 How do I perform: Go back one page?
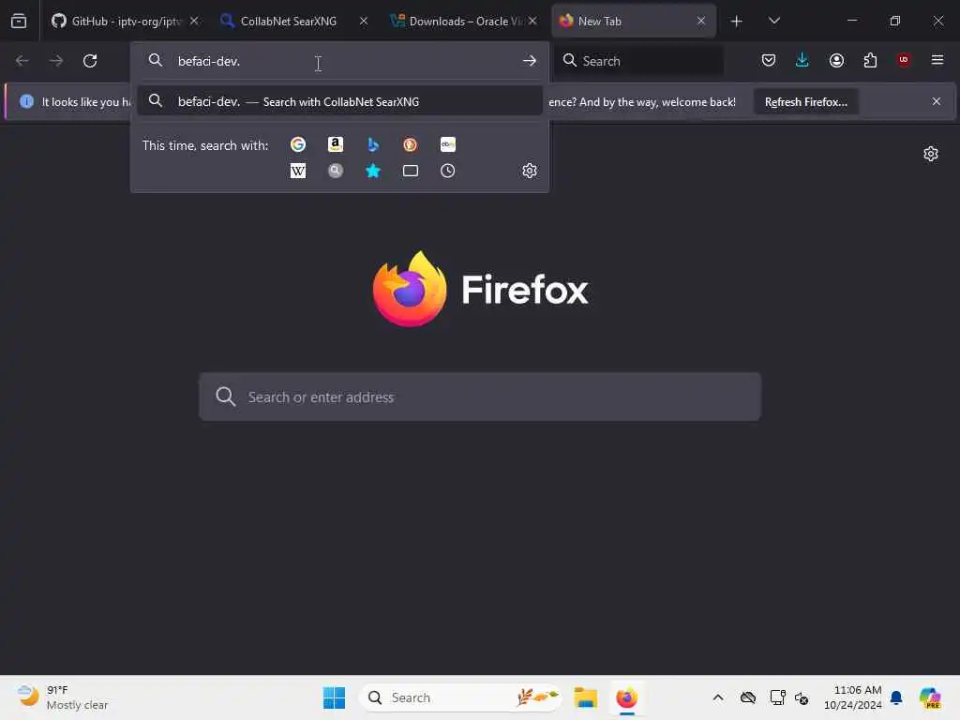pyautogui.click(x=22, y=61)
